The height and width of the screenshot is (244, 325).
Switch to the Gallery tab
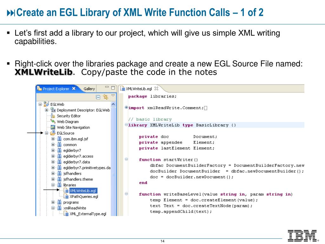89,89
